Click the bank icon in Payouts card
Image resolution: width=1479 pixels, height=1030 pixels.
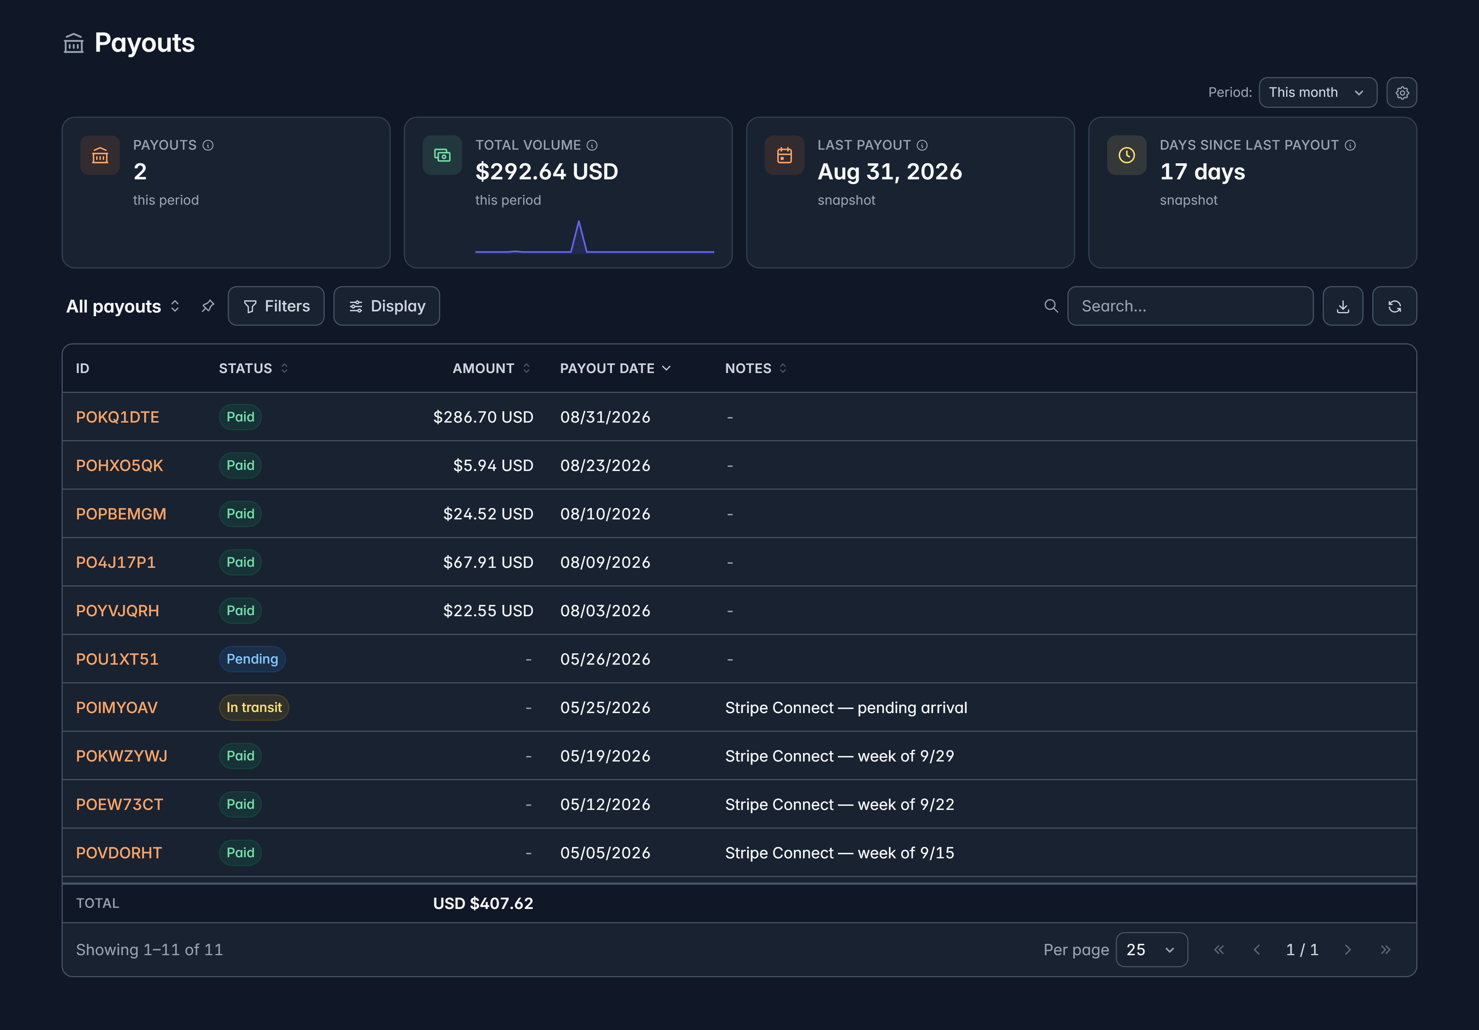[100, 155]
